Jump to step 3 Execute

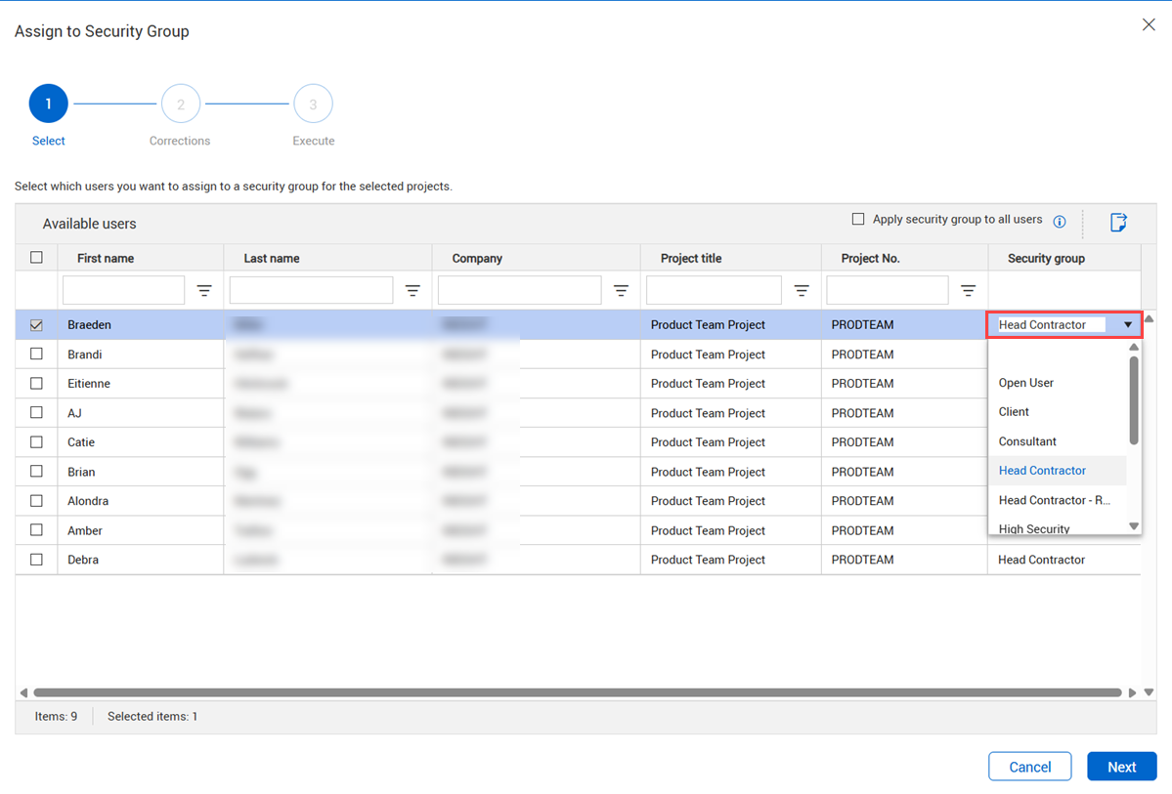coord(313,104)
